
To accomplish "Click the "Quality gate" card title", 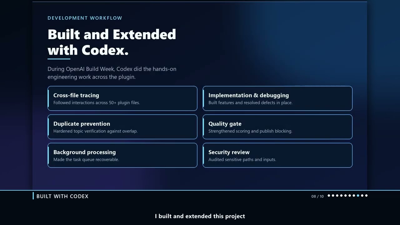I will [225, 124].
